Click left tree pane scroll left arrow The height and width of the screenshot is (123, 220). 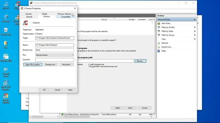[30, 117]
